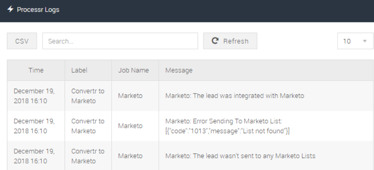The width and height of the screenshot is (374, 170).
Task: Click the Refresh button
Action: 230,41
